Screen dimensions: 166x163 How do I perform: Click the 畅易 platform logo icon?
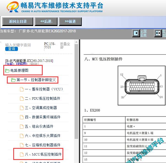pyautogui.click(x=13, y=7)
